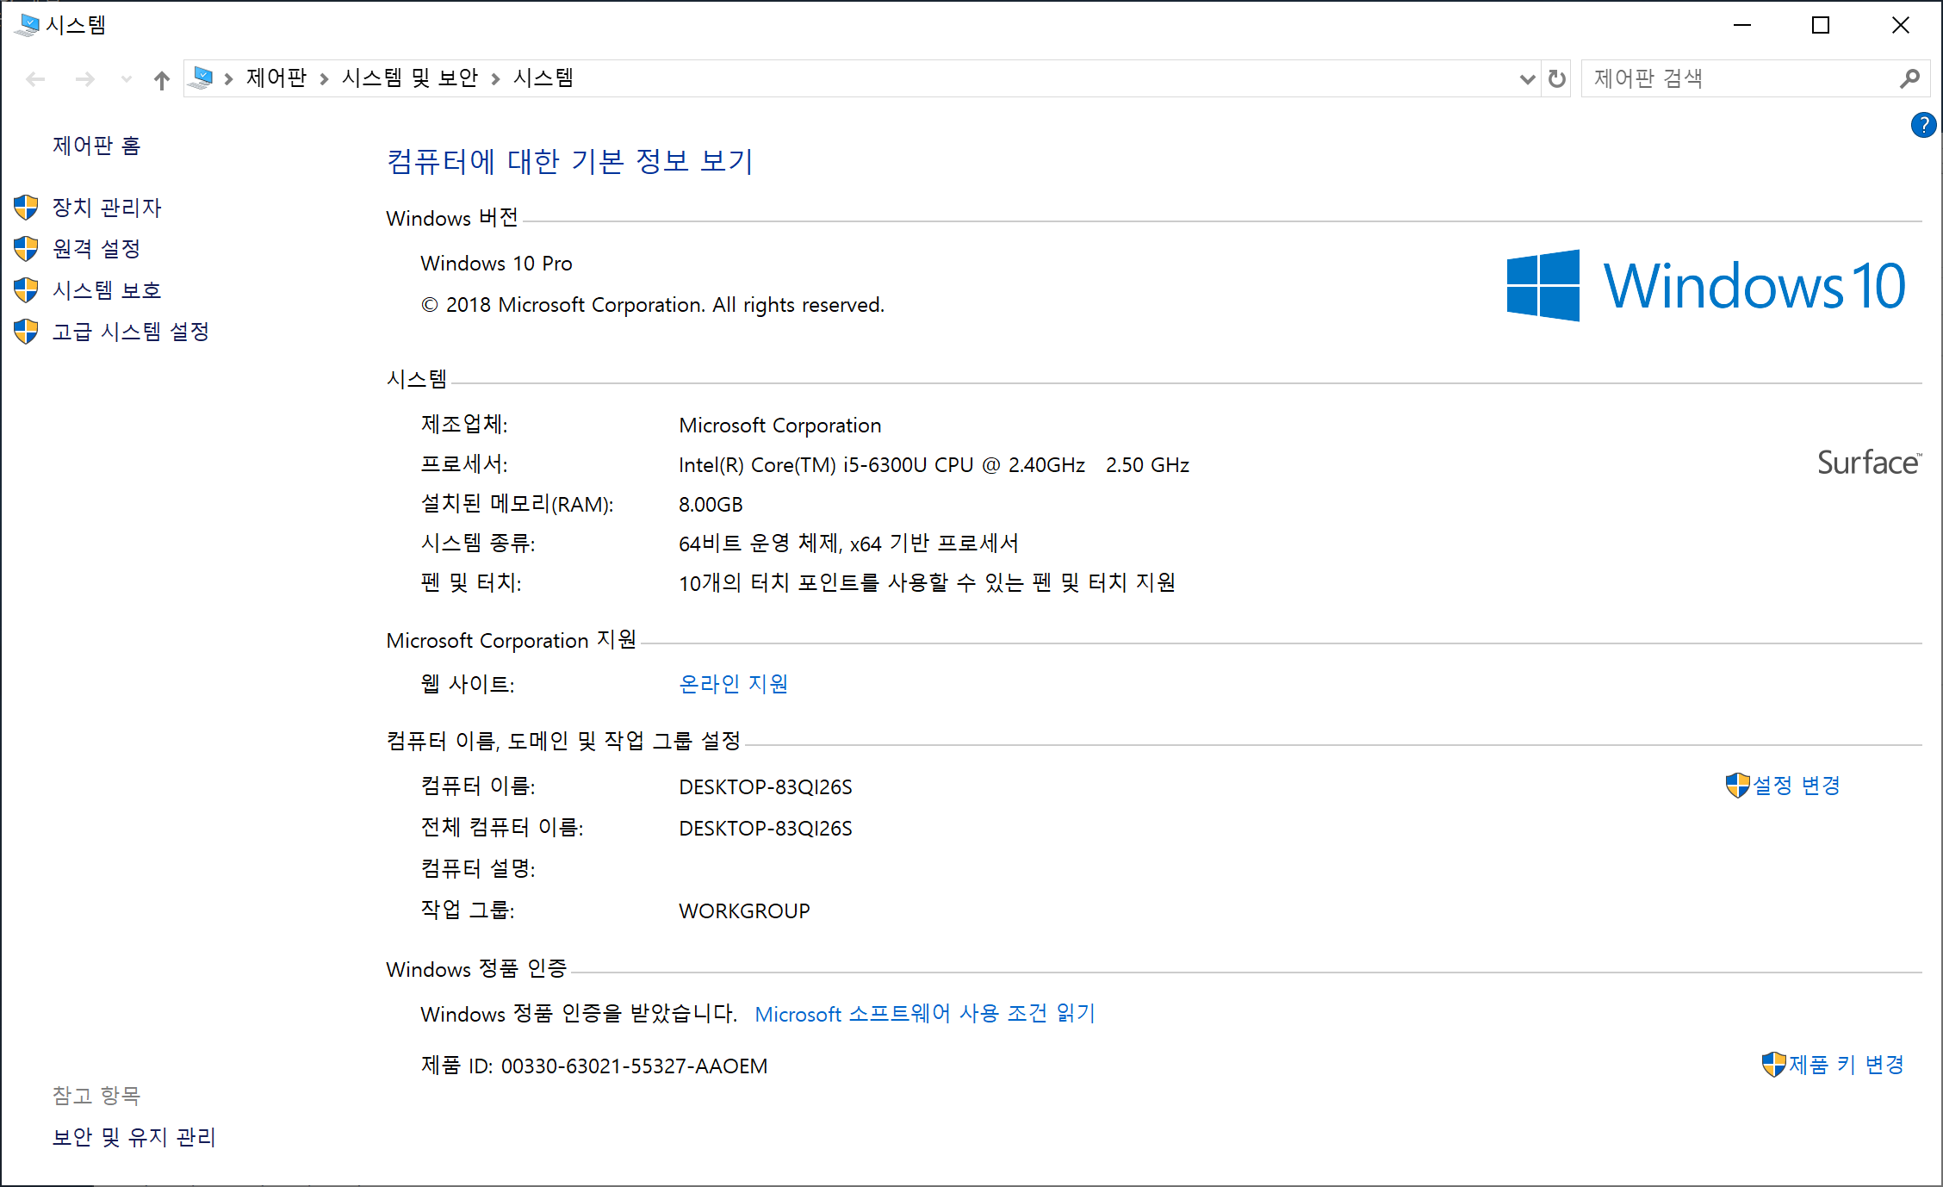Expand the chevron after 제어판 breadcrumb
Viewport: 1943px width, 1187px height.
[324, 79]
